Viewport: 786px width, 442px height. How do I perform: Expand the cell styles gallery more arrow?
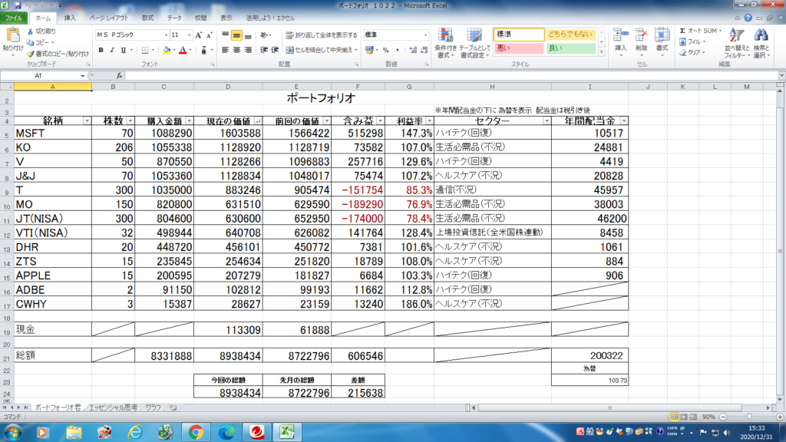(602, 51)
